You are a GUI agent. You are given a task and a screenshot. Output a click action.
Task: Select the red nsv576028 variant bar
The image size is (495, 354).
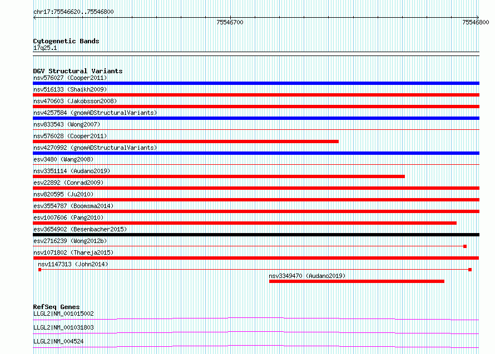click(186, 141)
